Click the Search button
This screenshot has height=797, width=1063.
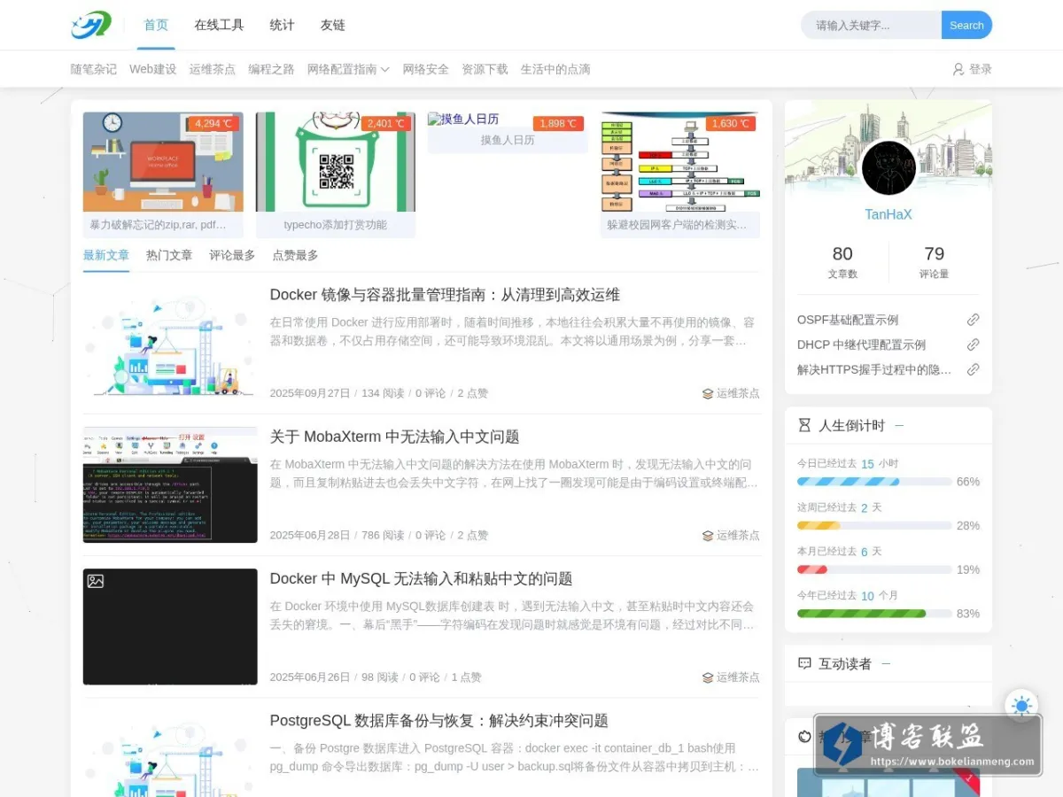(x=966, y=25)
